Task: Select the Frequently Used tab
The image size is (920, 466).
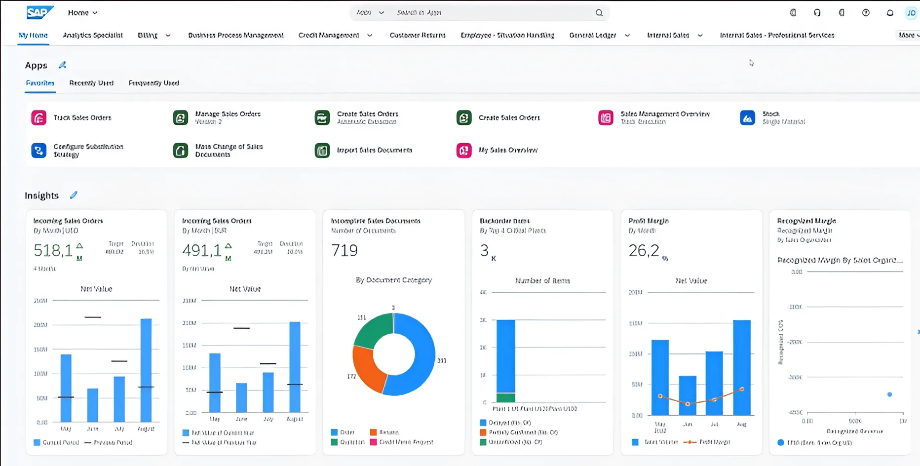Action: tap(153, 83)
